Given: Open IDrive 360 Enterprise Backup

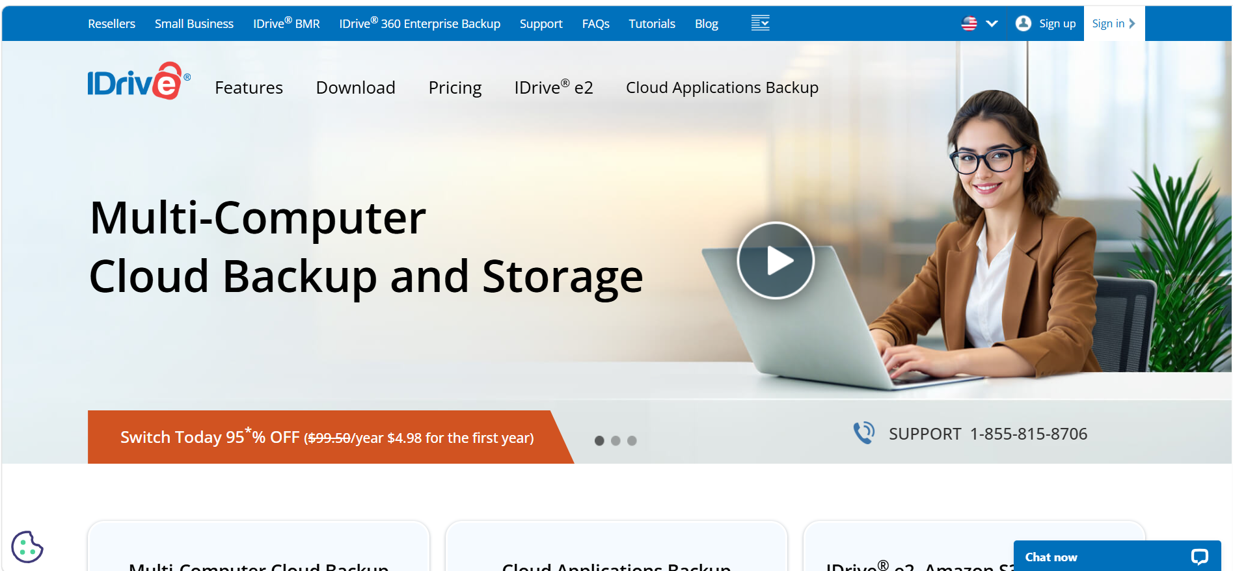Looking at the screenshot, I should click(420, 23).
